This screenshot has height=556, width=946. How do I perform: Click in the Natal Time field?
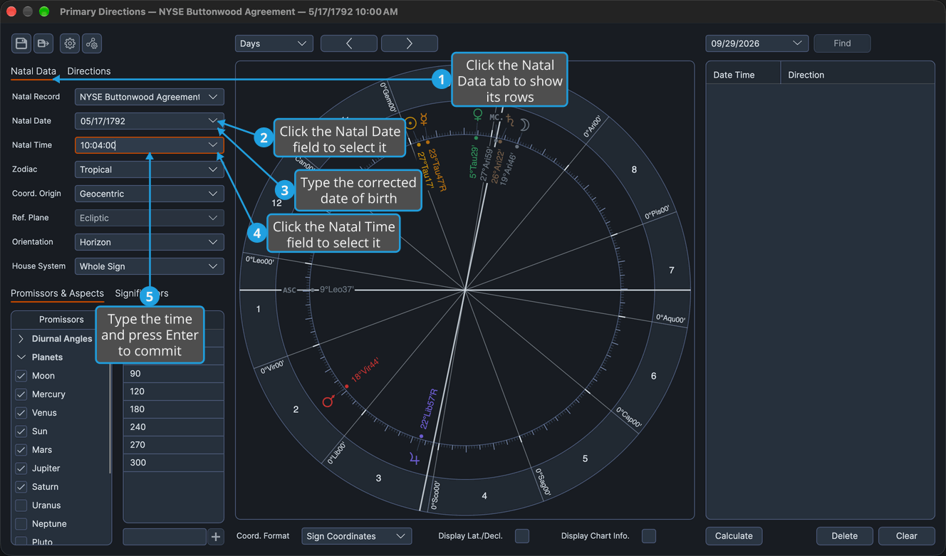150,145
